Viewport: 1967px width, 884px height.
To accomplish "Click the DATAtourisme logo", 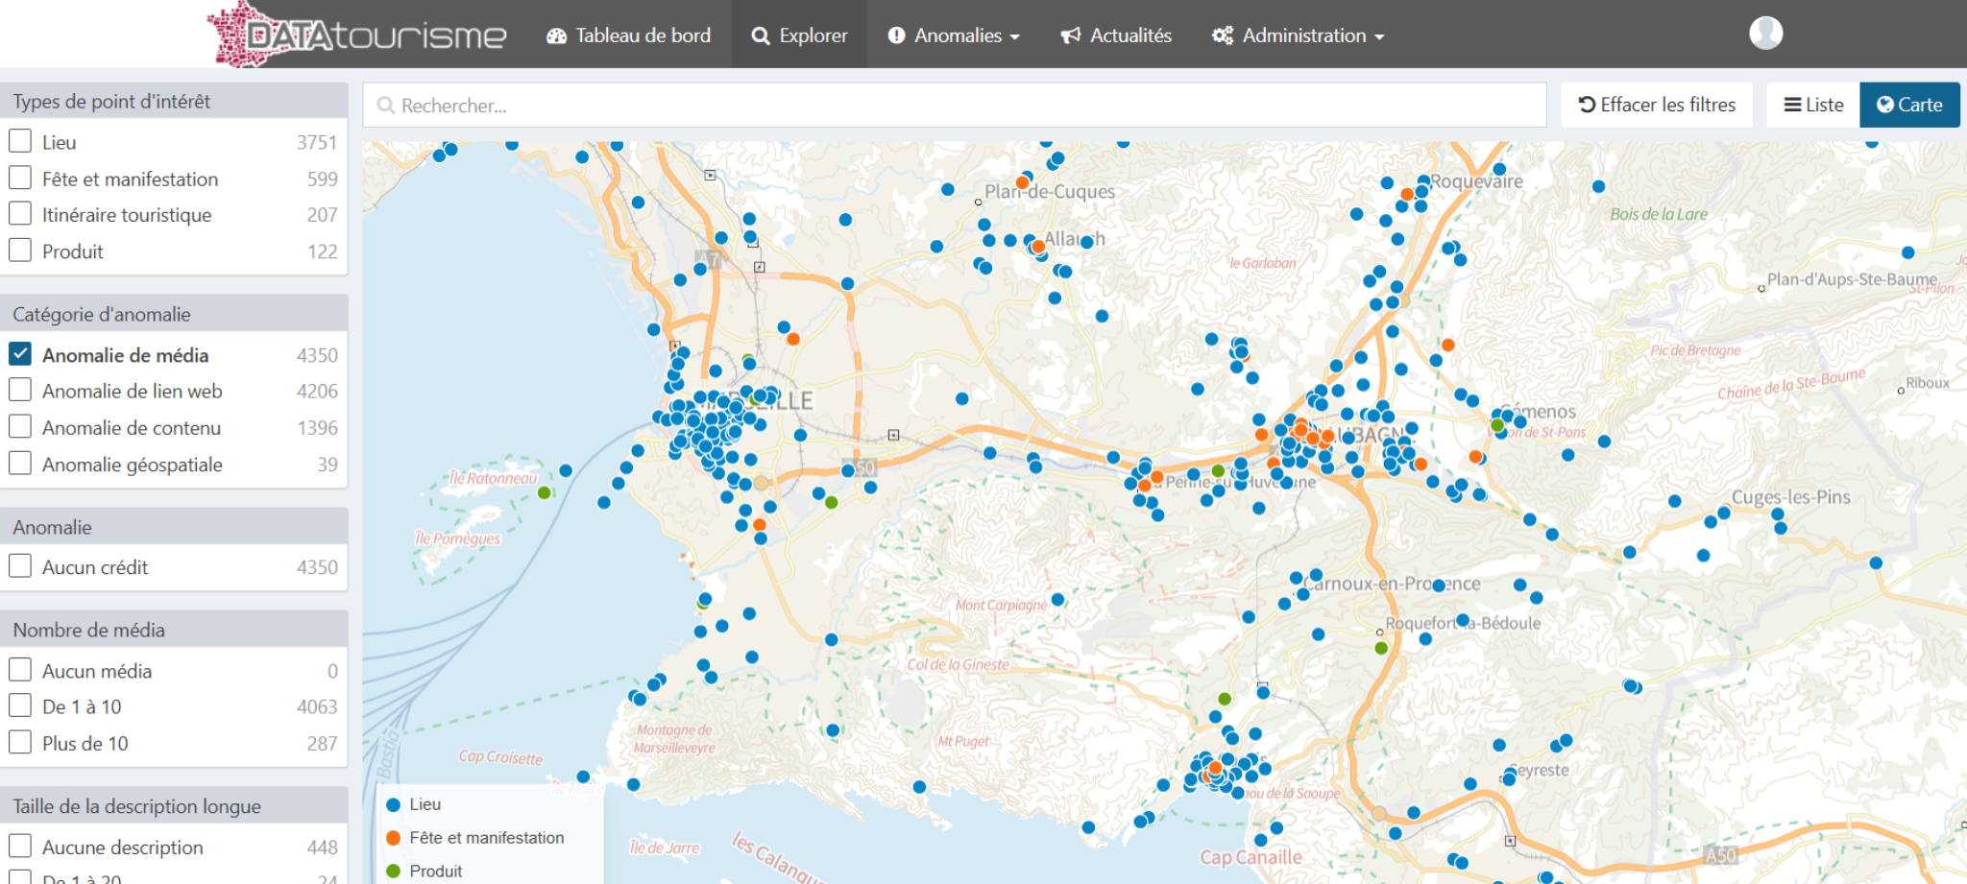I will (x=357, y=36).
